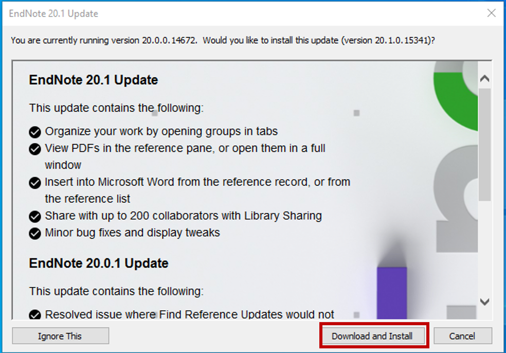Click the X to close the dialog

(x=492, y=14)
